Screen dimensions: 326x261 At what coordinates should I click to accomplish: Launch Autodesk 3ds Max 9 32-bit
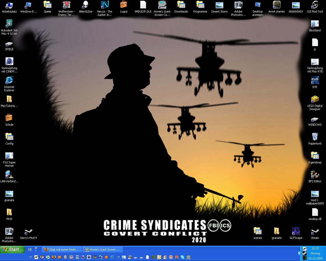pyautogui.click(x=9, y=28)
